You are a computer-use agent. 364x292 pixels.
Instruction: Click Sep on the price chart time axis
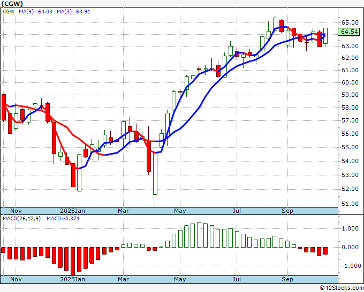[287, 211]
